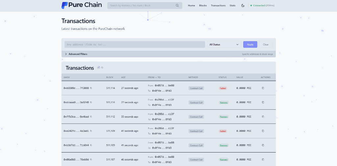Open transaction hash 0xb5509c...7f3868
Viewport: 337px width, 166px height.
(x=76, y=88)
